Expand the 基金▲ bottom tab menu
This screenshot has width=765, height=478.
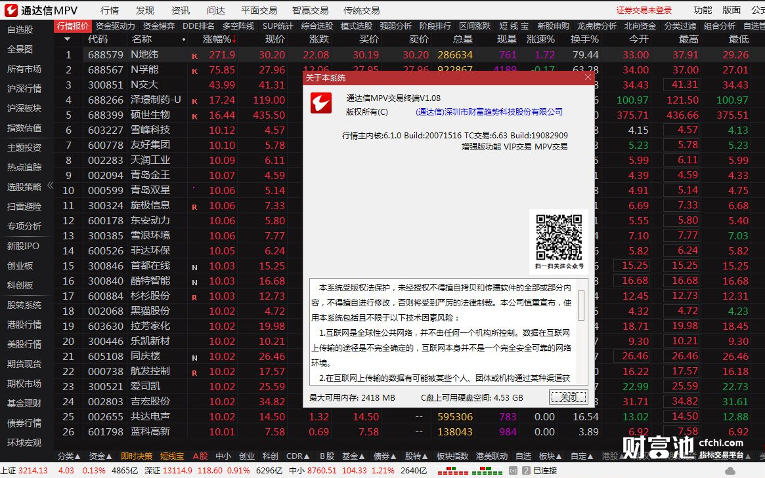coord(353,456)
